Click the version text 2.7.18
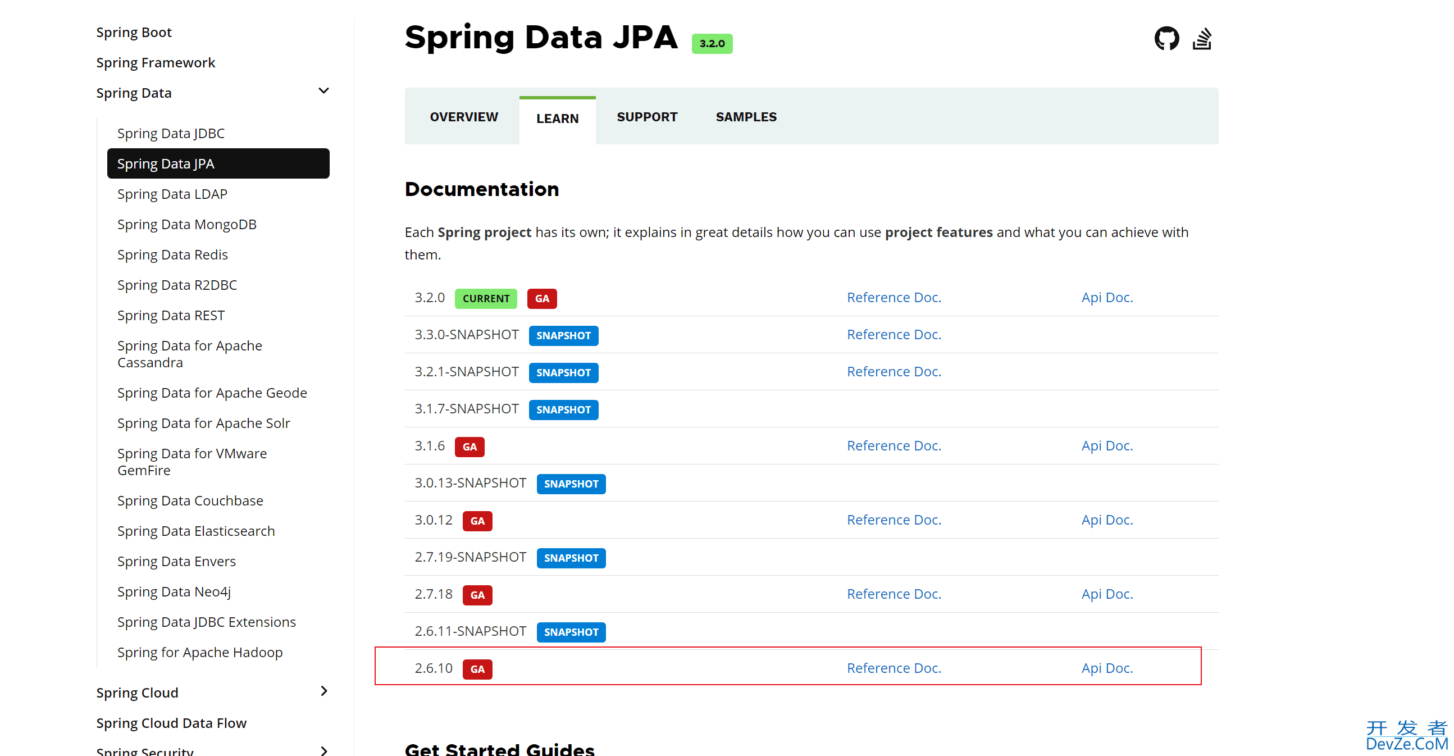The image size is (1454, 756). (x=434, y=594)
